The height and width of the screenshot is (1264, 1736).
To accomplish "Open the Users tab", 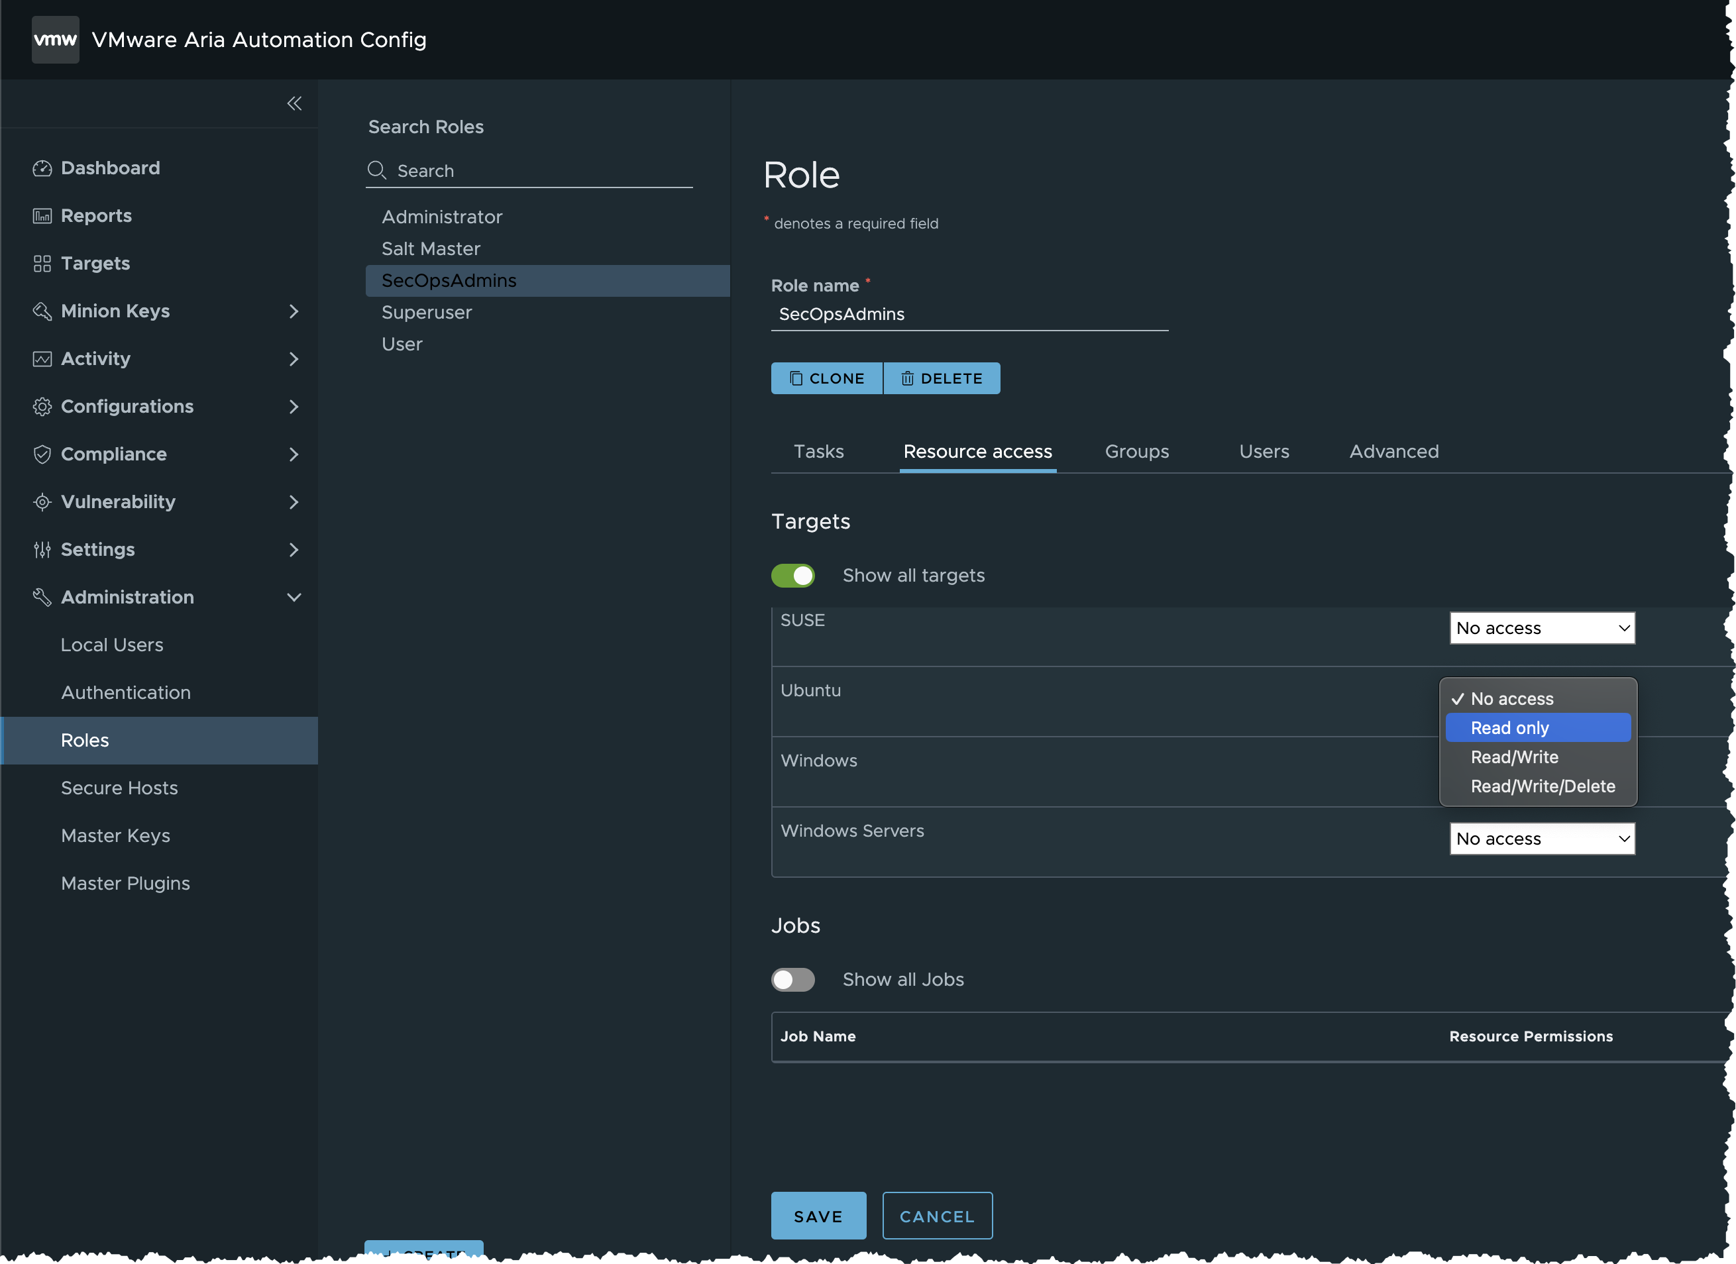I will point(1264,451).
